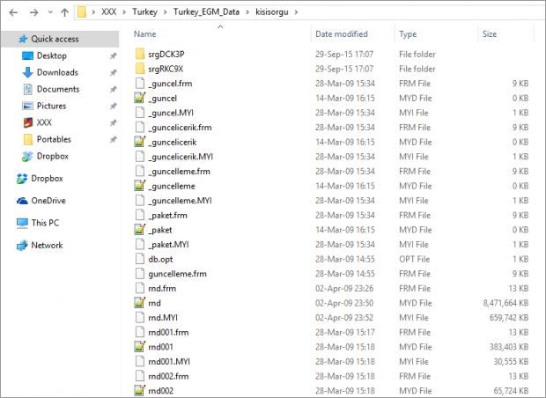Sort by the Size column header
This screenshot has width=546, height=398.
489,34
